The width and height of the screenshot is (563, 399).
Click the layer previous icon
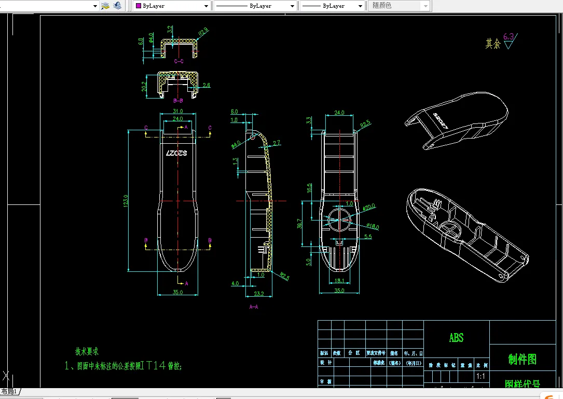pyautogui.click(x=118, y=6)
